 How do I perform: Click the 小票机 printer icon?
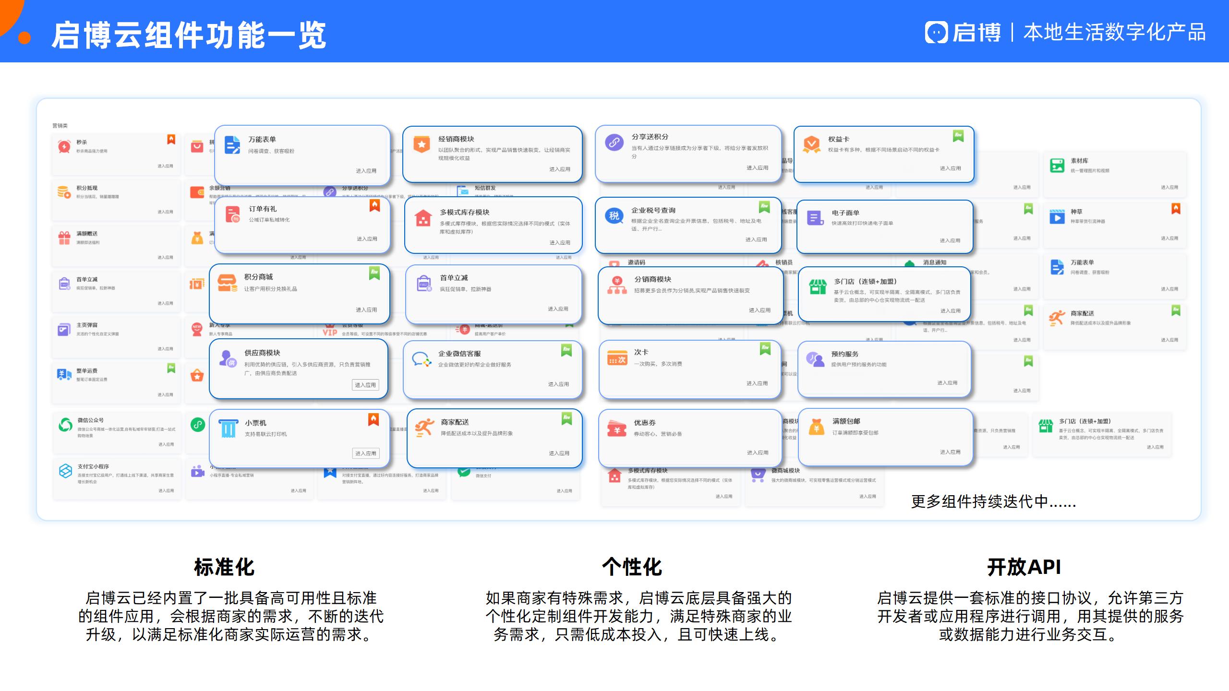pyautogui.click(x=229, y=428)
